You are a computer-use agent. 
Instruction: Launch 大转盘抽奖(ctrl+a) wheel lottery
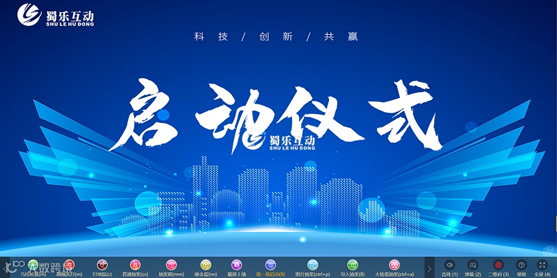coord(394,265)
